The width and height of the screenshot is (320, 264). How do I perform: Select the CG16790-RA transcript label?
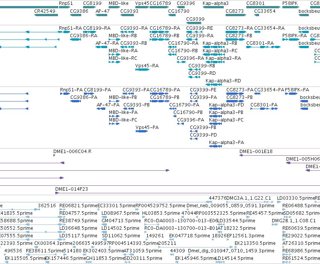pos(183,43)
